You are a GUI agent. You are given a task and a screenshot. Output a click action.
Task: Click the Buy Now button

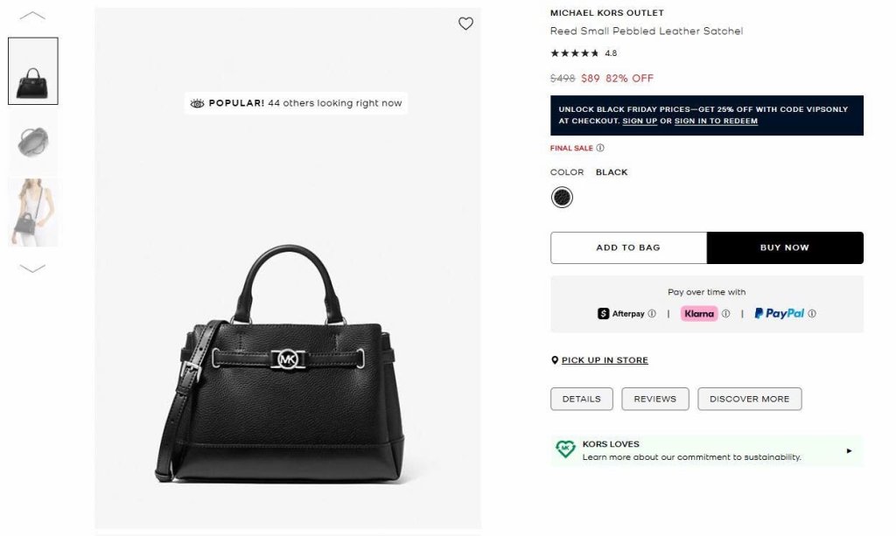[x=785, y=247]
